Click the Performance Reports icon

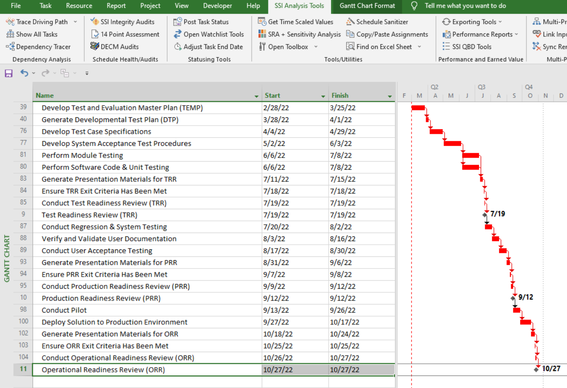coord(446,34)
